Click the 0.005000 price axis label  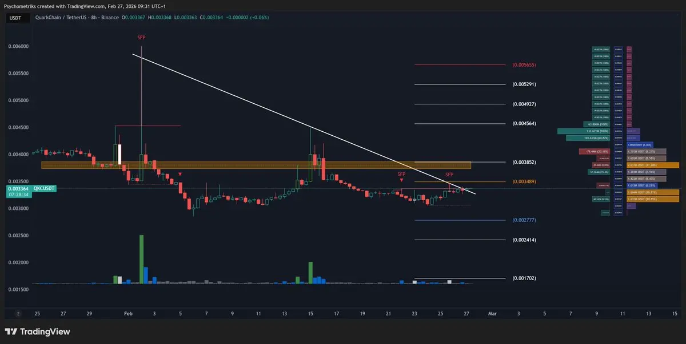click(18, 100)
